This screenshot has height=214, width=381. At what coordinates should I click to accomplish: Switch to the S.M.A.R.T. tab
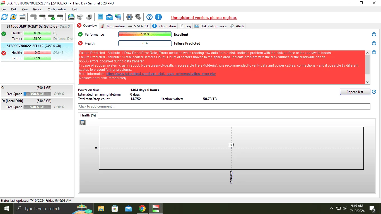(139, 26)
